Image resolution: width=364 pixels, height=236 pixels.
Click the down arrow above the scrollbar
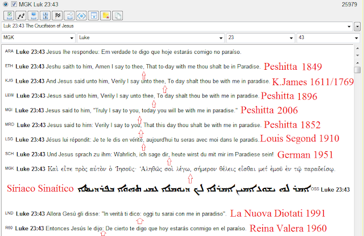click(358, 55)
